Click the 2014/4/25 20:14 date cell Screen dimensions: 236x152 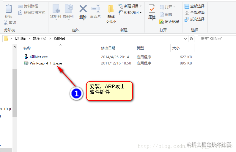(x=115, y=57)
